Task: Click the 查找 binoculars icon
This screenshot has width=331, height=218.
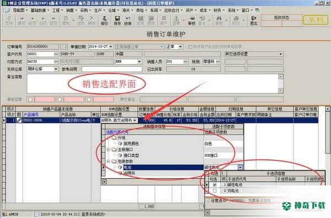Action: 219,20
